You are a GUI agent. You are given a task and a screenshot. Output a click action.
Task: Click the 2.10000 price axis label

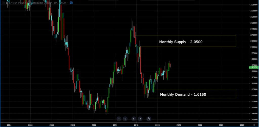tap(254, 35)
